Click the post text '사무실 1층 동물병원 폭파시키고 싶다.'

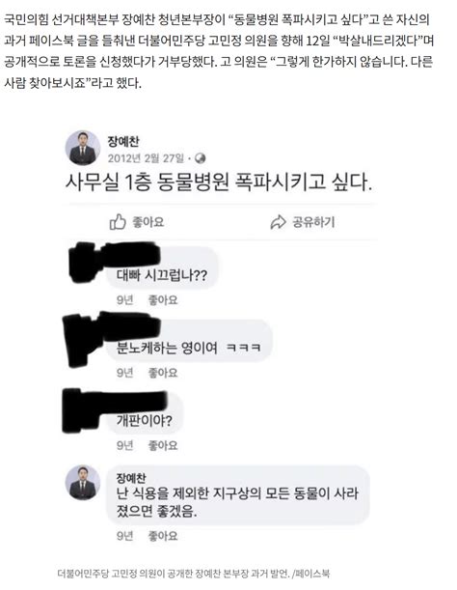point(219,183)
